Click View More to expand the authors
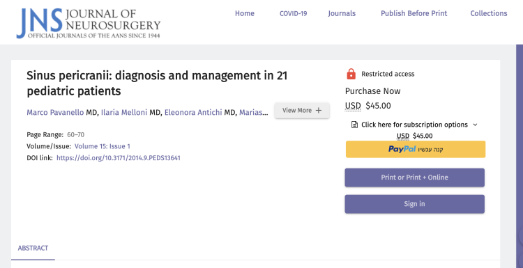The width and height of the screenshot is (523, 268). click(302, 111)
